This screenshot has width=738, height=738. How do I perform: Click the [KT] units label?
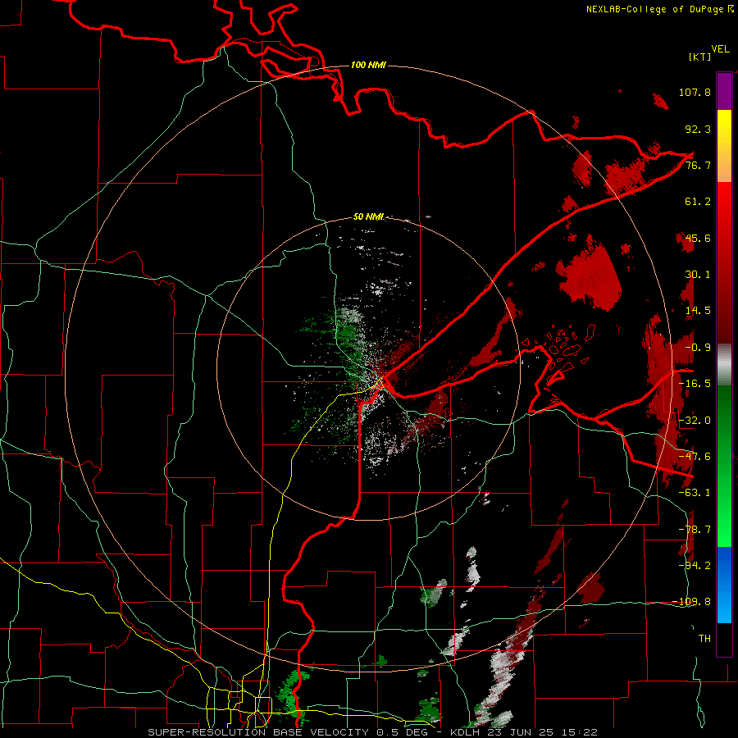pyautogui.click(x=699, y=57)
